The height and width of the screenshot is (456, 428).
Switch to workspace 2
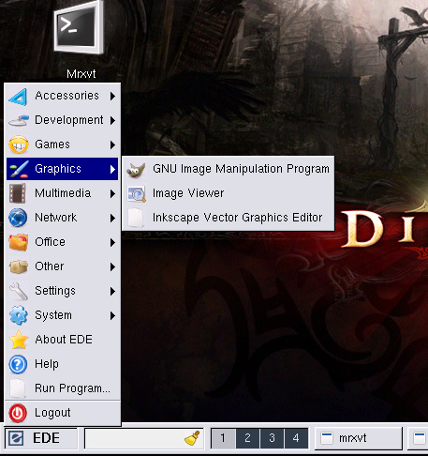tap(247, 438)
